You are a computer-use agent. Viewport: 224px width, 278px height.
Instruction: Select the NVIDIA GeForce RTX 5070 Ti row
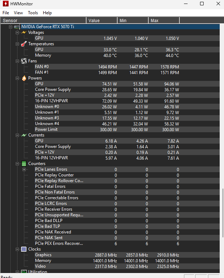tap(120, 27)
